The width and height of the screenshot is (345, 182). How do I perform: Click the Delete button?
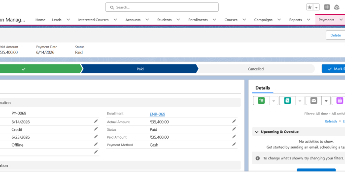coord(335,35)
